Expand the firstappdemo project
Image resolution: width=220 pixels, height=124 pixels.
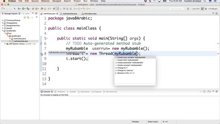click(x=2, y=23)
